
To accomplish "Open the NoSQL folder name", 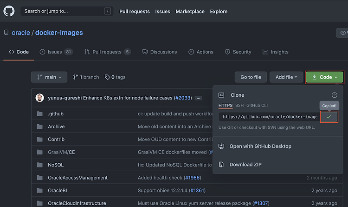I will pyautogui.click(x=56, y=165).
